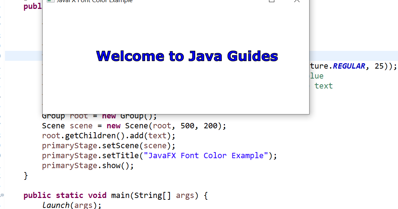Click the window icon beside 'JavaFX Font Color Example'

50,1
